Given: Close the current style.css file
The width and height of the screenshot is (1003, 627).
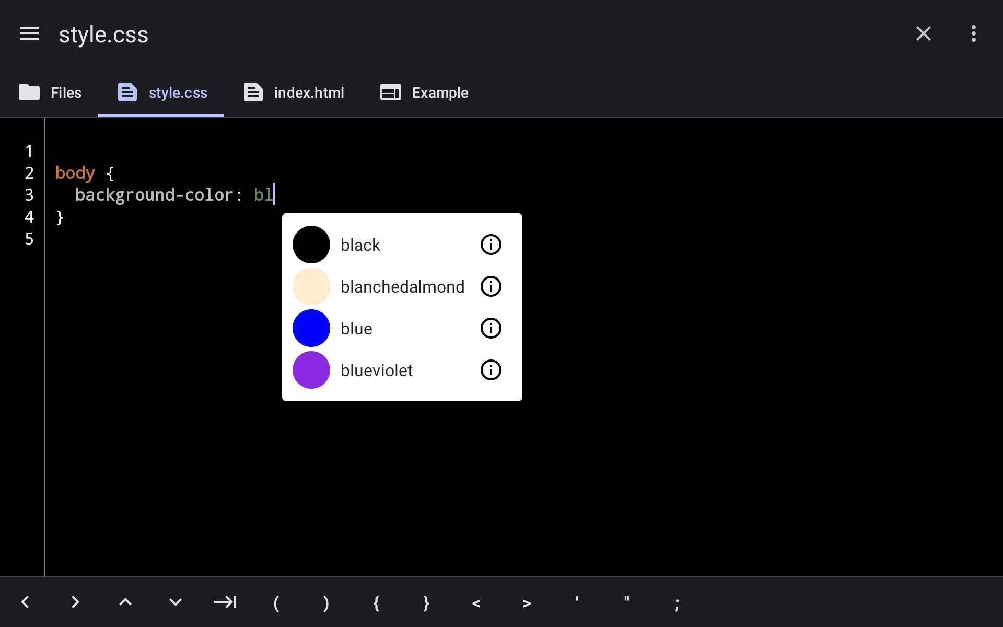Looking at the screenshot, I should click(923, 34).
